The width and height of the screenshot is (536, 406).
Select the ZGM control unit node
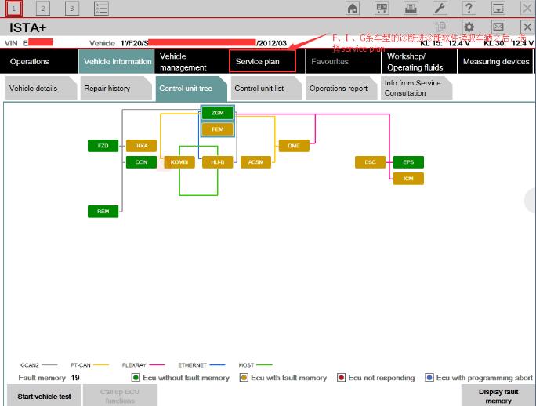click(217, 113)
